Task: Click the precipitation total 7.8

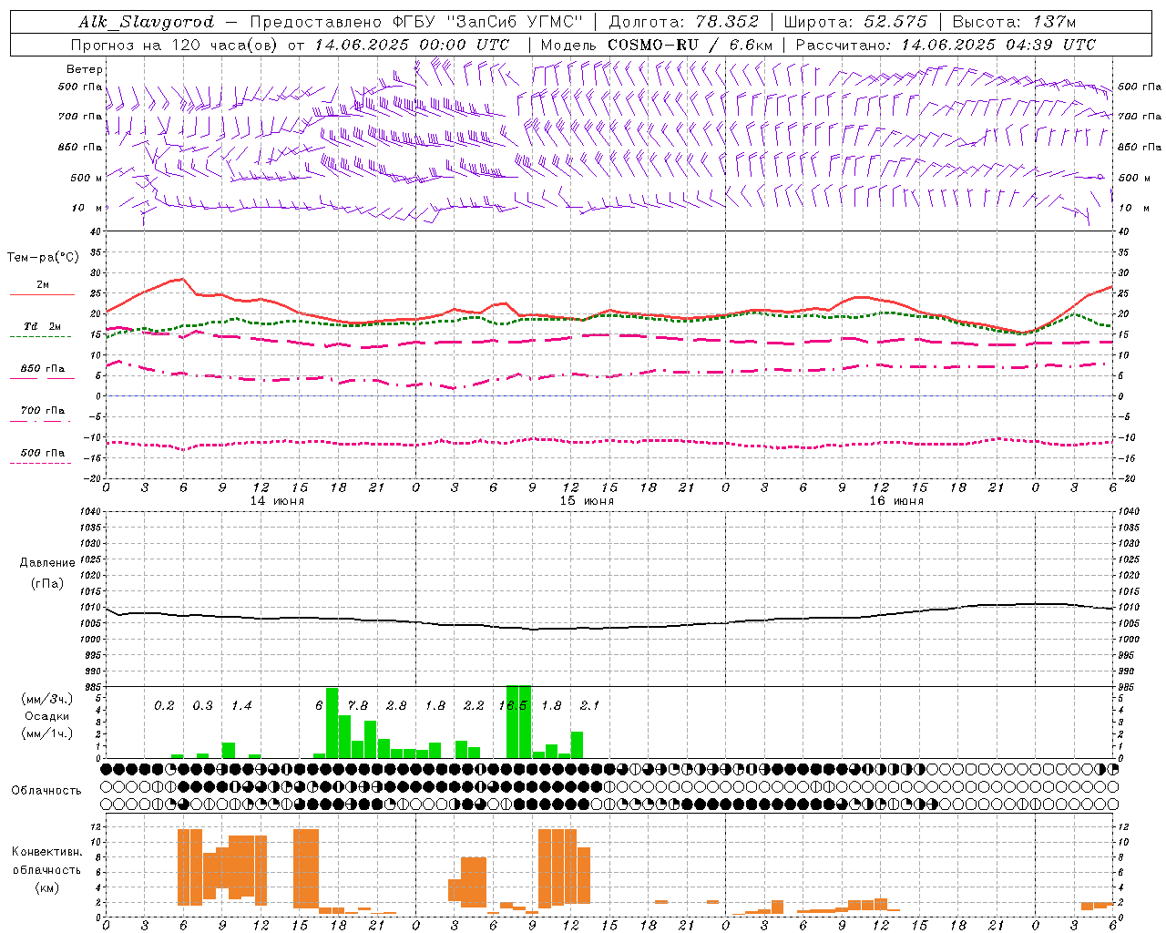Action: [x=358, y=705]
